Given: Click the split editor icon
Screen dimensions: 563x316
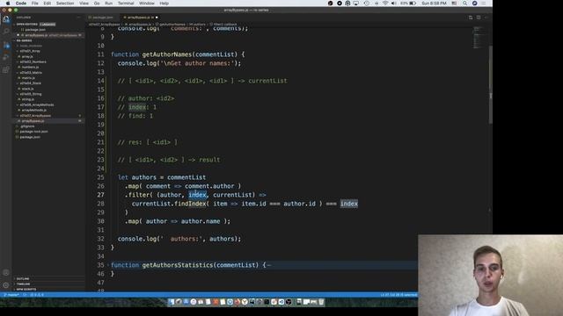Looking at the screenshot, I should coord(479,18).
